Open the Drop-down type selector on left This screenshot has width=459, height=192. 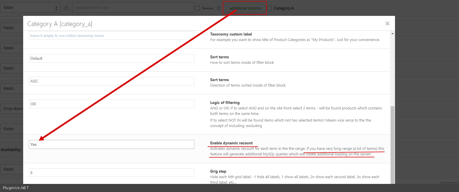12,109
